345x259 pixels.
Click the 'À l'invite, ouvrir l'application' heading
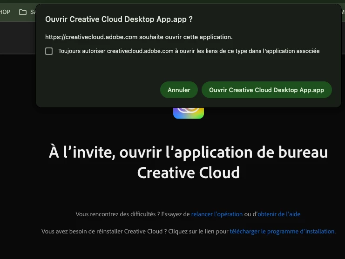[189, 162]
